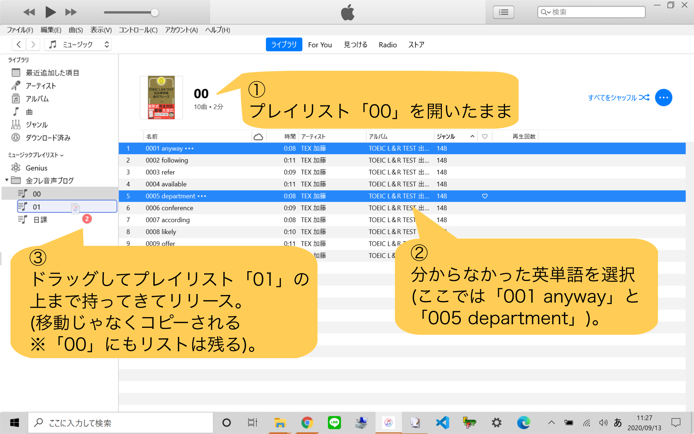Select the 0003 refer track

click(402, 172)
